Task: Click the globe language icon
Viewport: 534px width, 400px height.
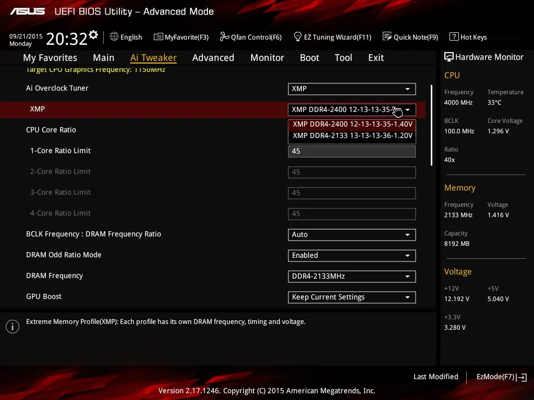Action: tap(114, 37)
